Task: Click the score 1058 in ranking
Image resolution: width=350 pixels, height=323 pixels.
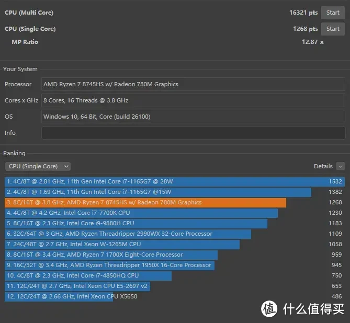Action: [335, 245]
